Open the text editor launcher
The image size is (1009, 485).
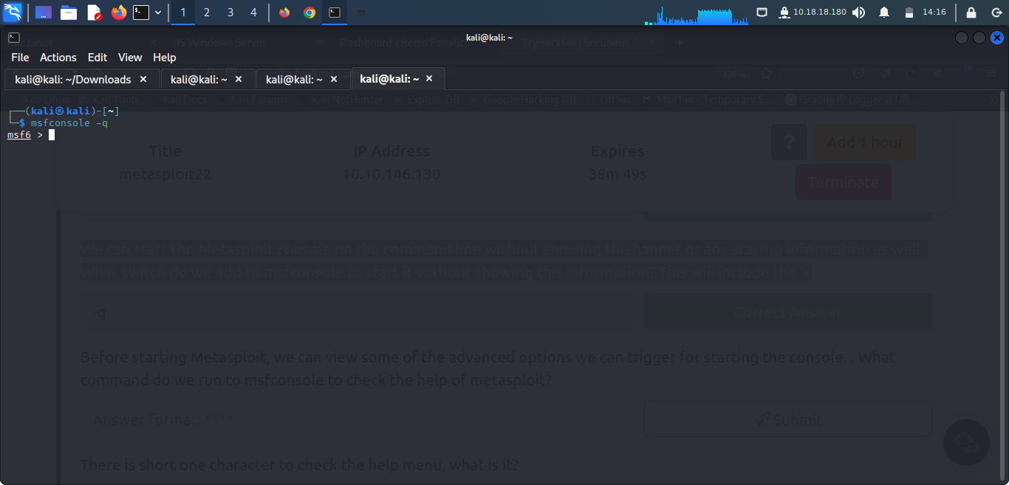pyautogui.click(x=94, y=13)
